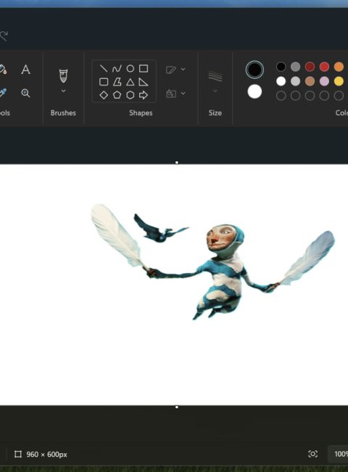Click the canvas bottom resize handle
The width and height of the screenshot is (348, 472).
click(177, 407)
